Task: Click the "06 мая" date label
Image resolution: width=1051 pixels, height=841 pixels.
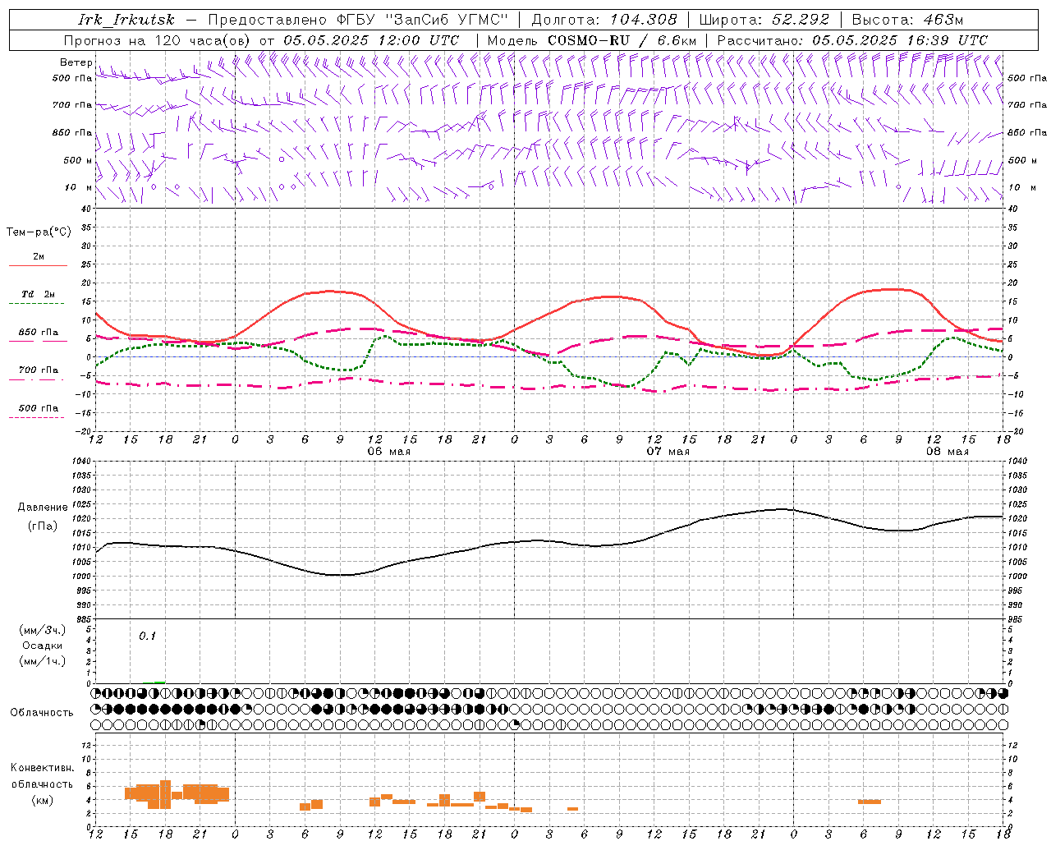Action: (389, 452)
